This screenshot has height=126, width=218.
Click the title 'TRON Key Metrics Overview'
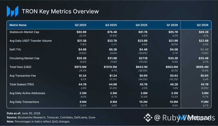[60, 12]
